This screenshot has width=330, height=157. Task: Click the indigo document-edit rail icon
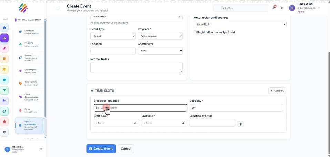pos(4,101)
